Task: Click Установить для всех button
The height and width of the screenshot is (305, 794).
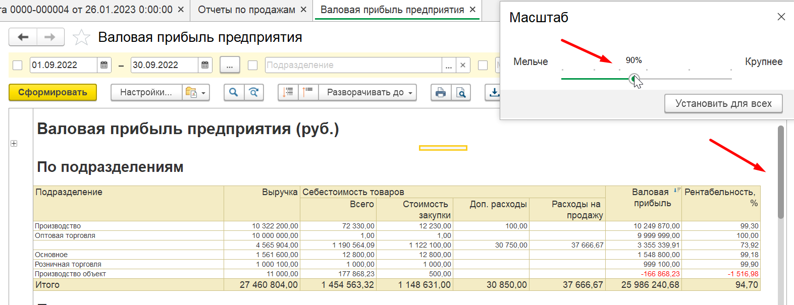Action: click(x=723, y=103)
